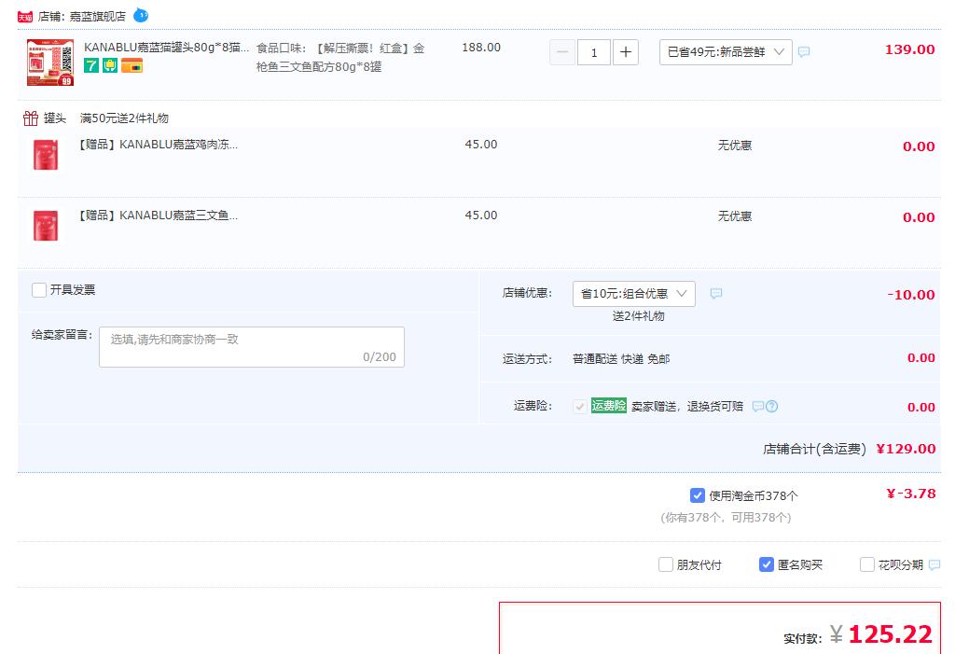
Task: Open the 【赠品】KANABLU嘉蓝三文鱼 link
Action: pyautogui.click(x=158, y=216)
